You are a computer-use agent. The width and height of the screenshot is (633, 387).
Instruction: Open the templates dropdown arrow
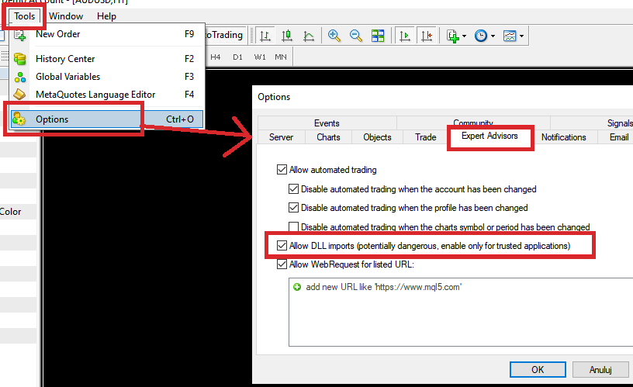pyautogui.click(x=521, y=36)
